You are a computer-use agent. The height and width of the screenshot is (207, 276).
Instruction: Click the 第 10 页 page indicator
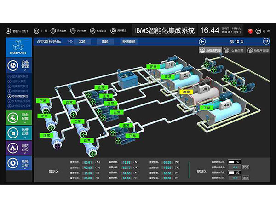coord(237,42)
